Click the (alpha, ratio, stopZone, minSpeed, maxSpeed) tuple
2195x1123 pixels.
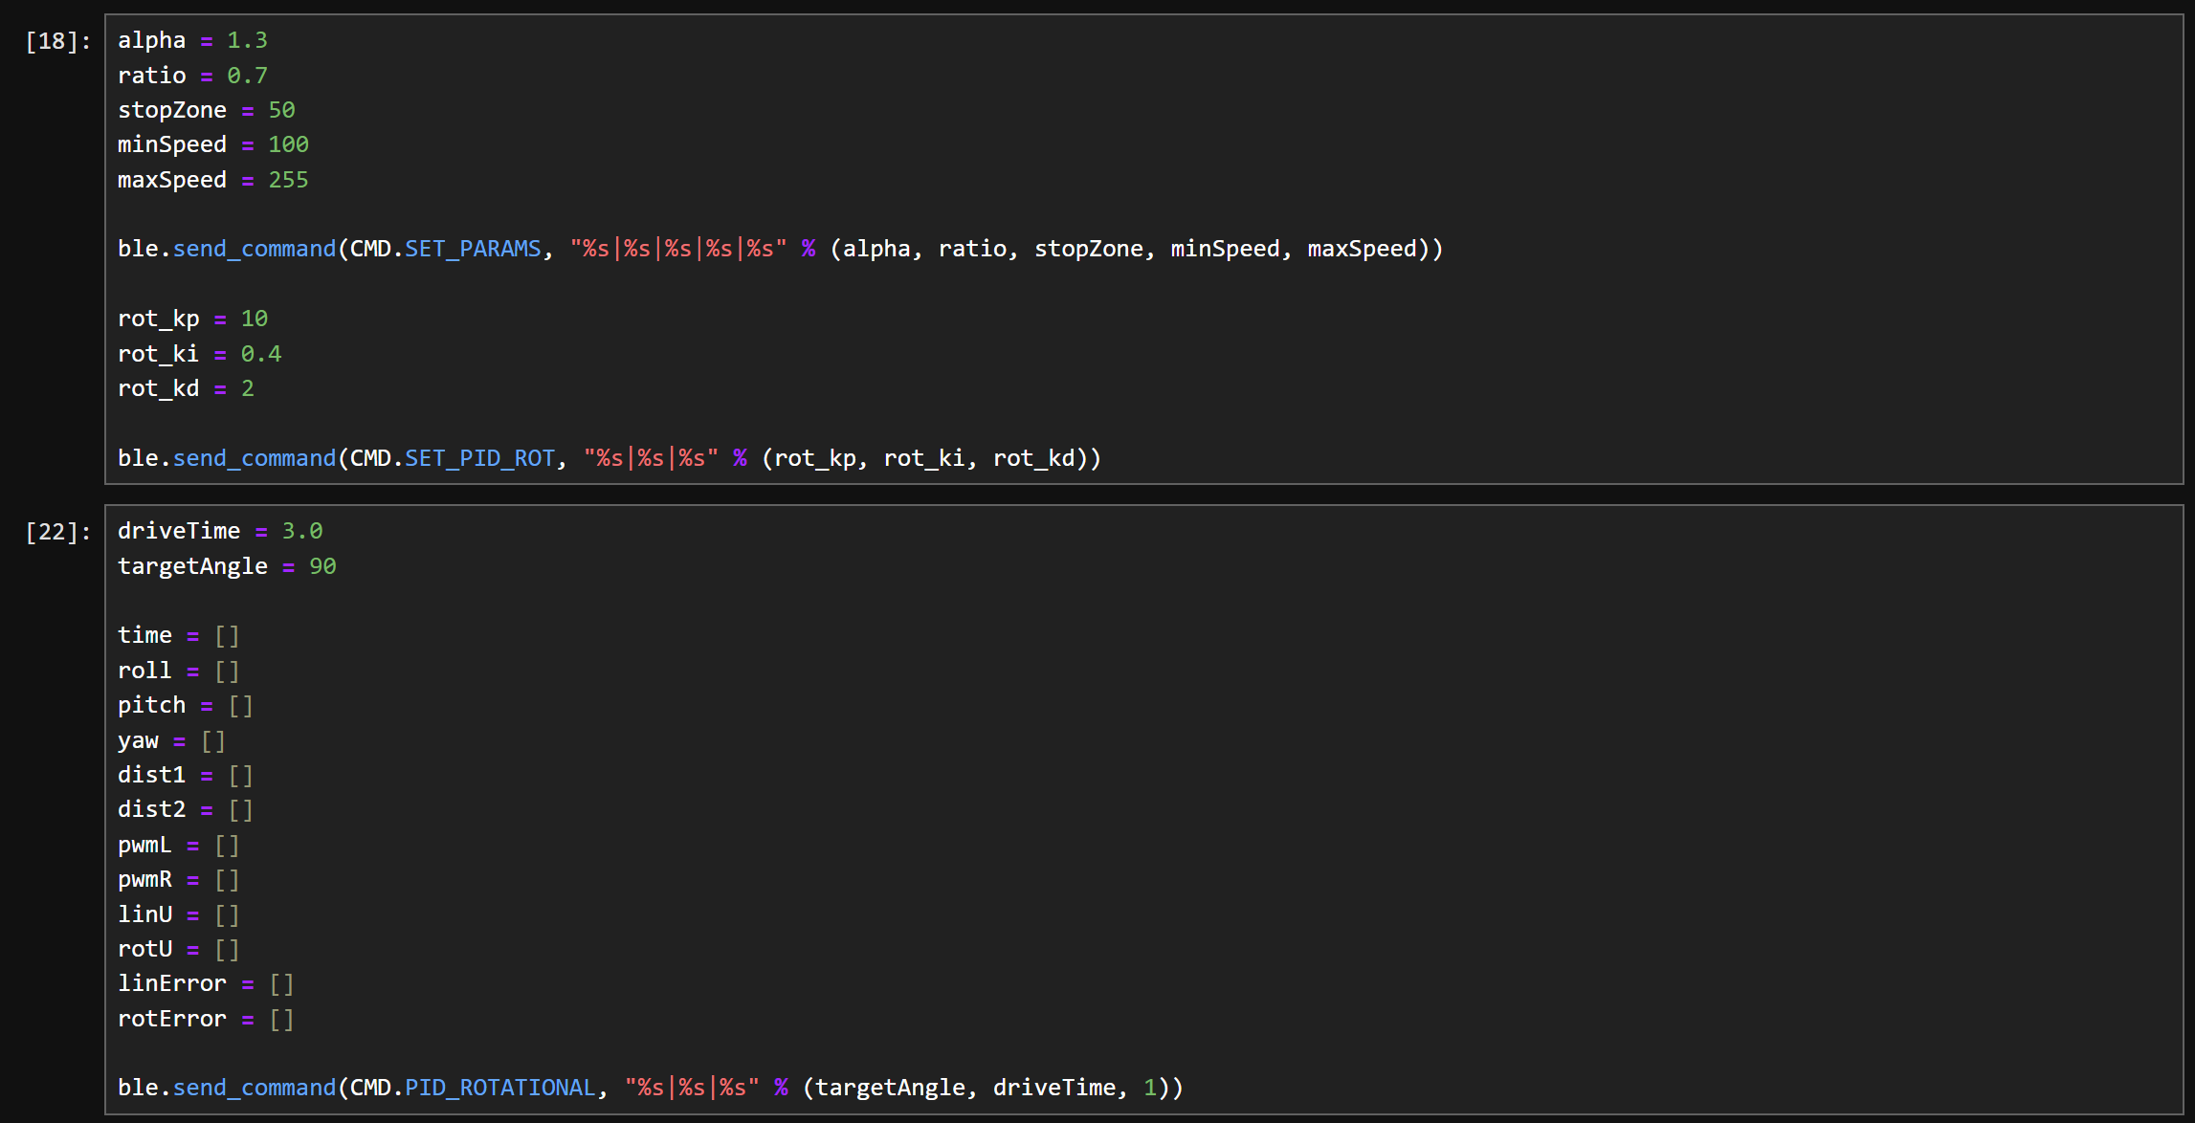[x=1129, y=249]
